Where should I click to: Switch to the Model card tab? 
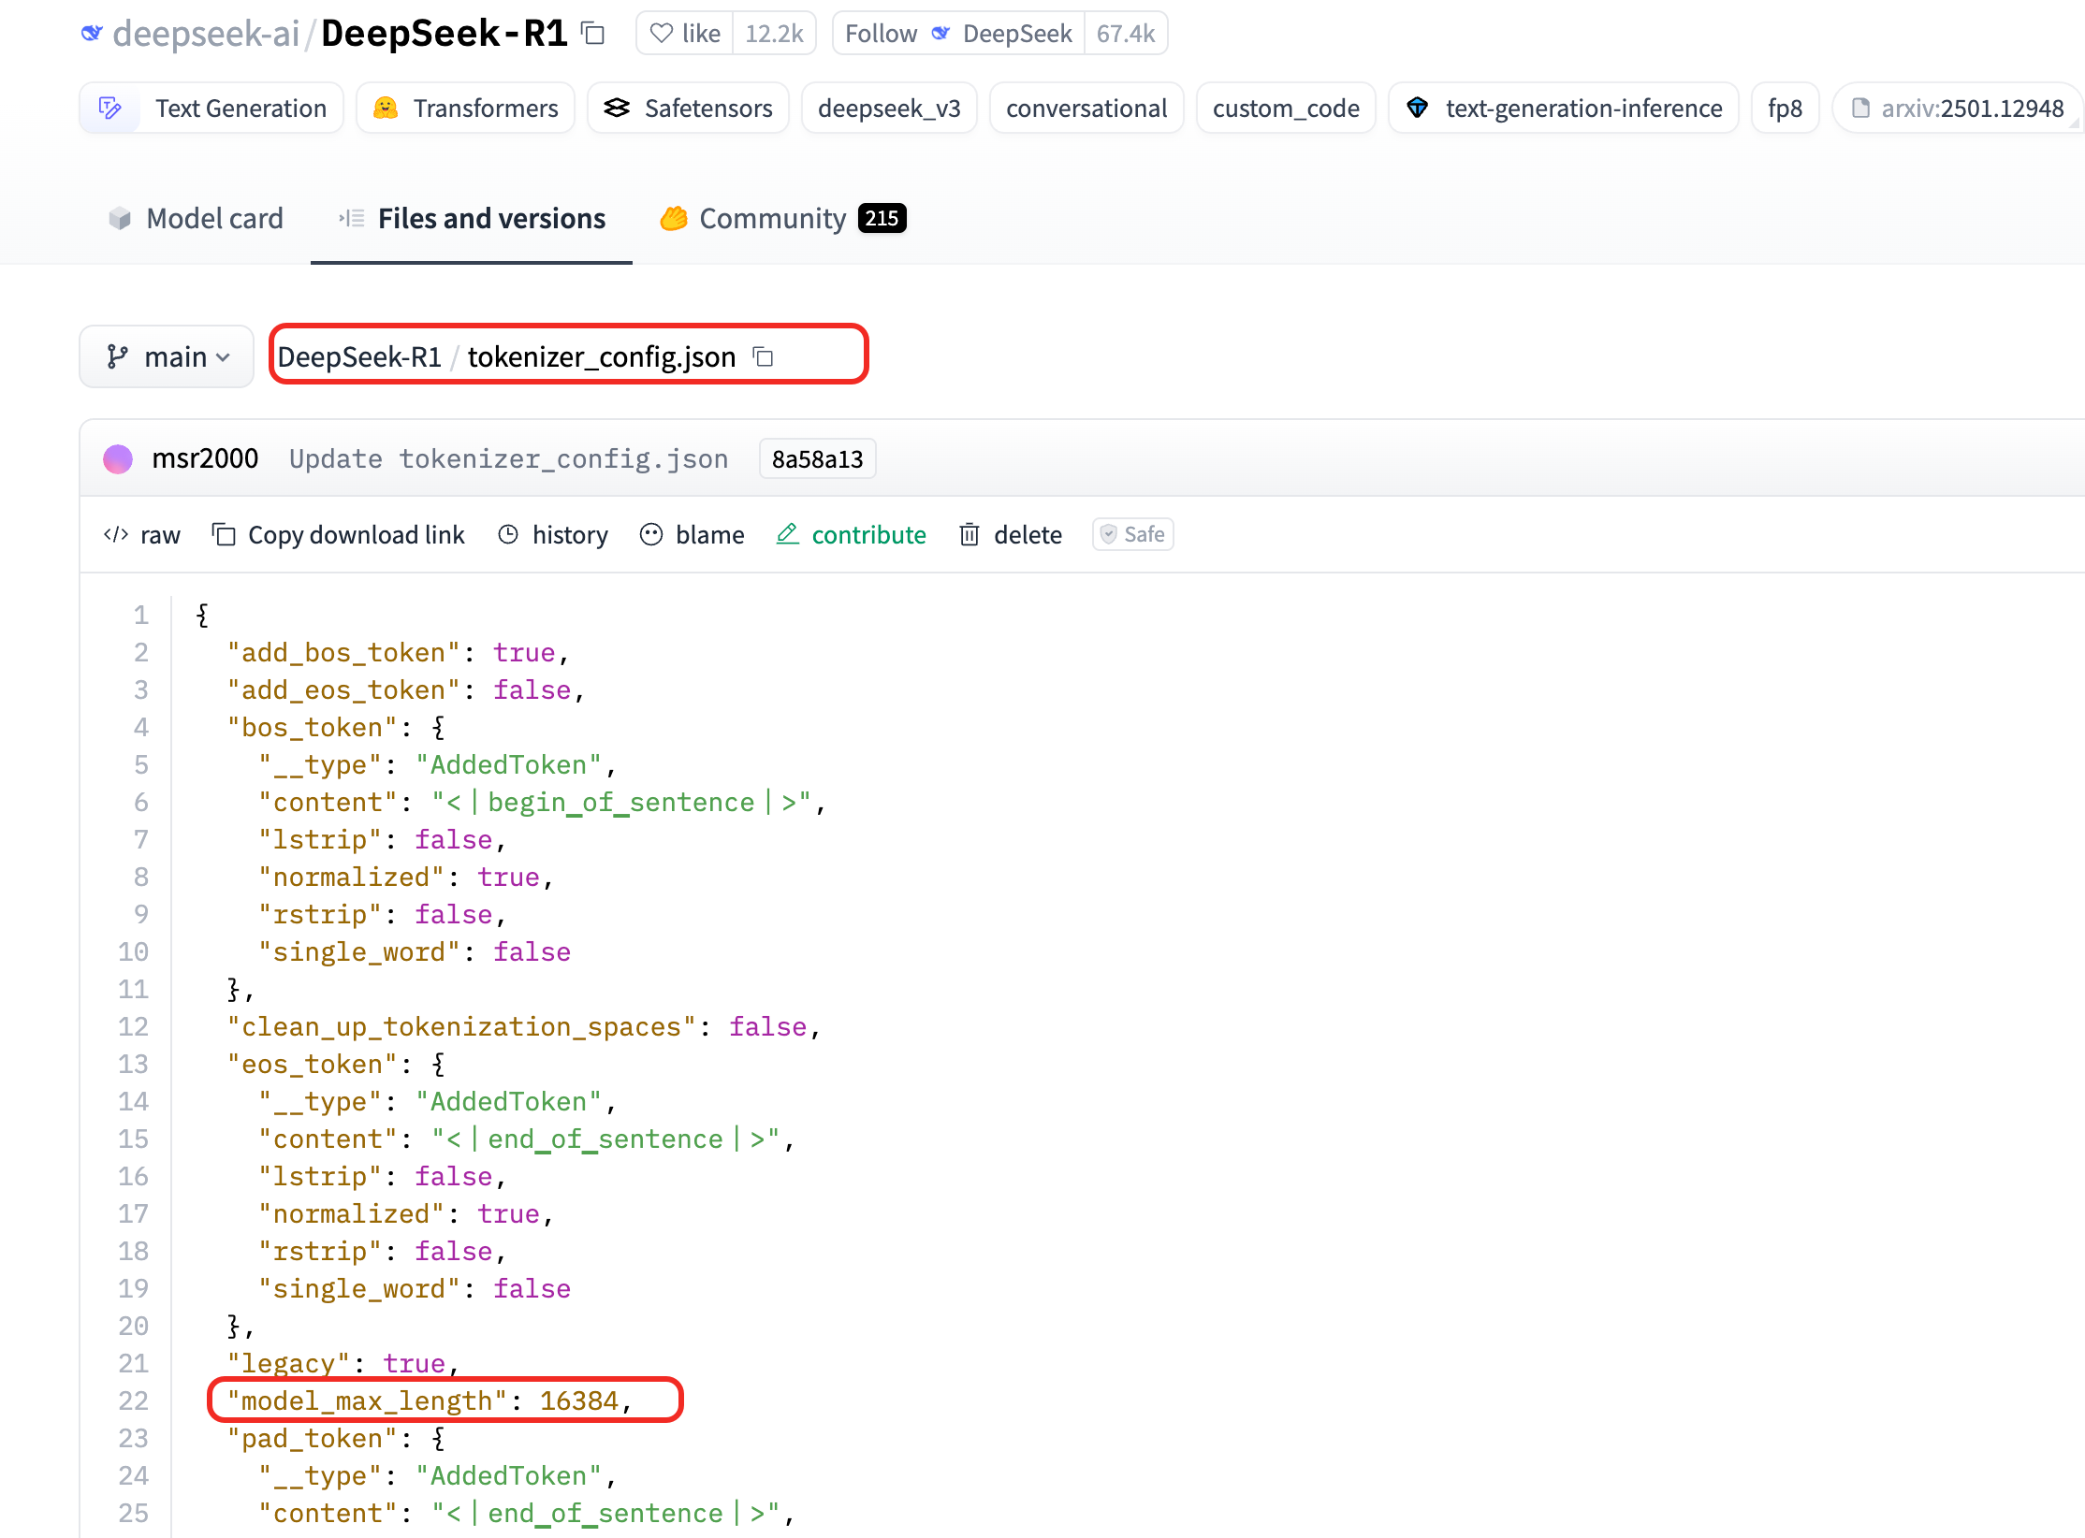195,218
